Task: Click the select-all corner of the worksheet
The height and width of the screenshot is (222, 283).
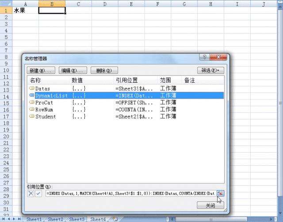Action: click(6, 4)
